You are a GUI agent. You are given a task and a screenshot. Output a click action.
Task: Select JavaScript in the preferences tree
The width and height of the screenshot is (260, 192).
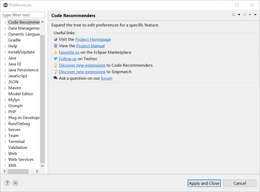[18, 76]
